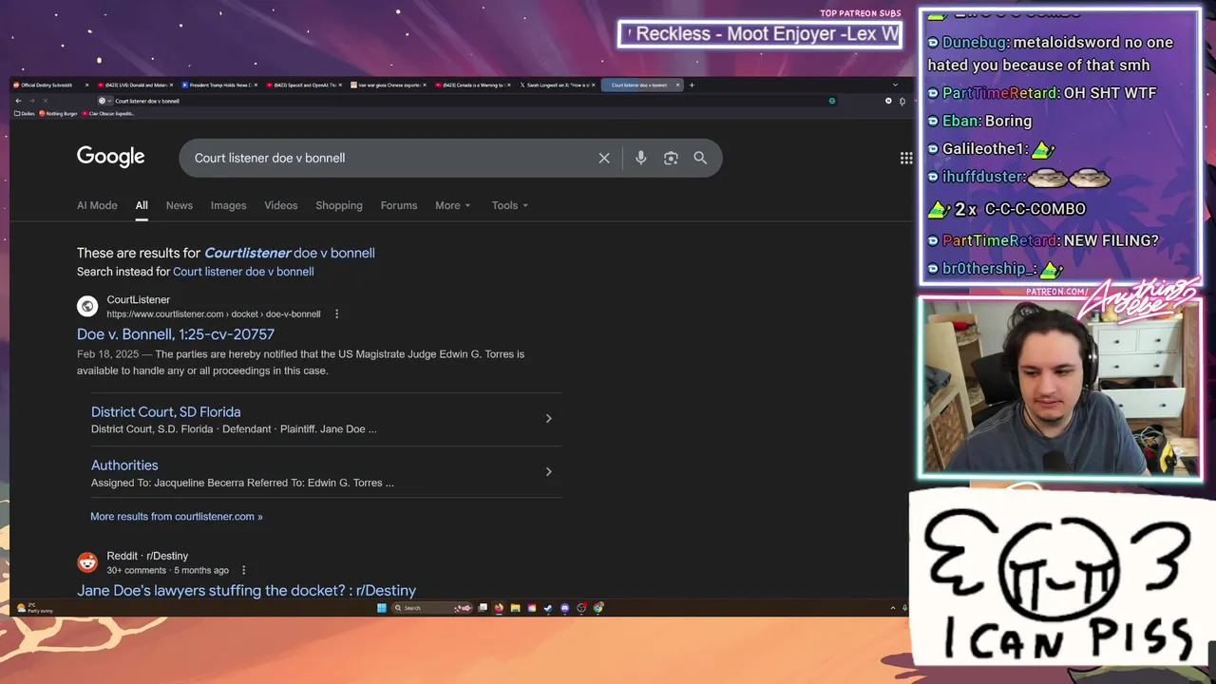Switch to Images results tab
This screenshot has width=1216, height=684.
point(228,205)
